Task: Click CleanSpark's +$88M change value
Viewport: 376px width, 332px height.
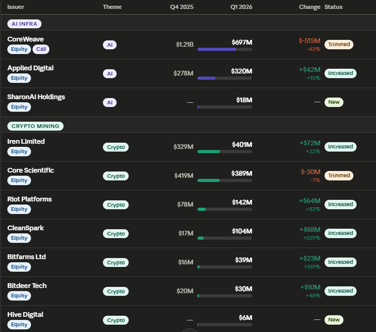Action: pyautogui.click(x=310, y=230)
